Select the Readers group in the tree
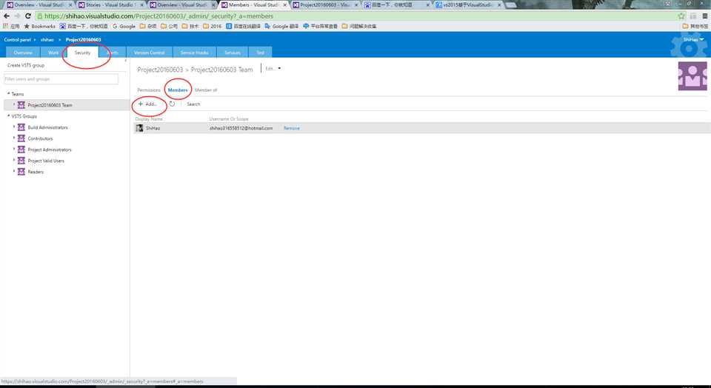This screenshot has height=388, width=711. [36, 173]
